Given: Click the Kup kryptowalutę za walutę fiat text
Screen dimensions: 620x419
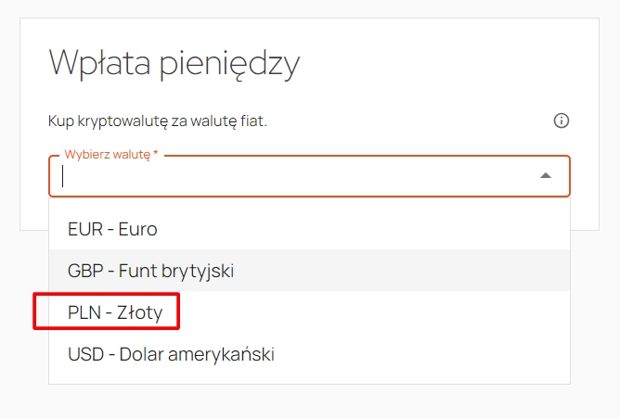Looking at the screenshot, I should coord(158,121).
